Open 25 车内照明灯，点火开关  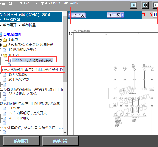point(28,113)
